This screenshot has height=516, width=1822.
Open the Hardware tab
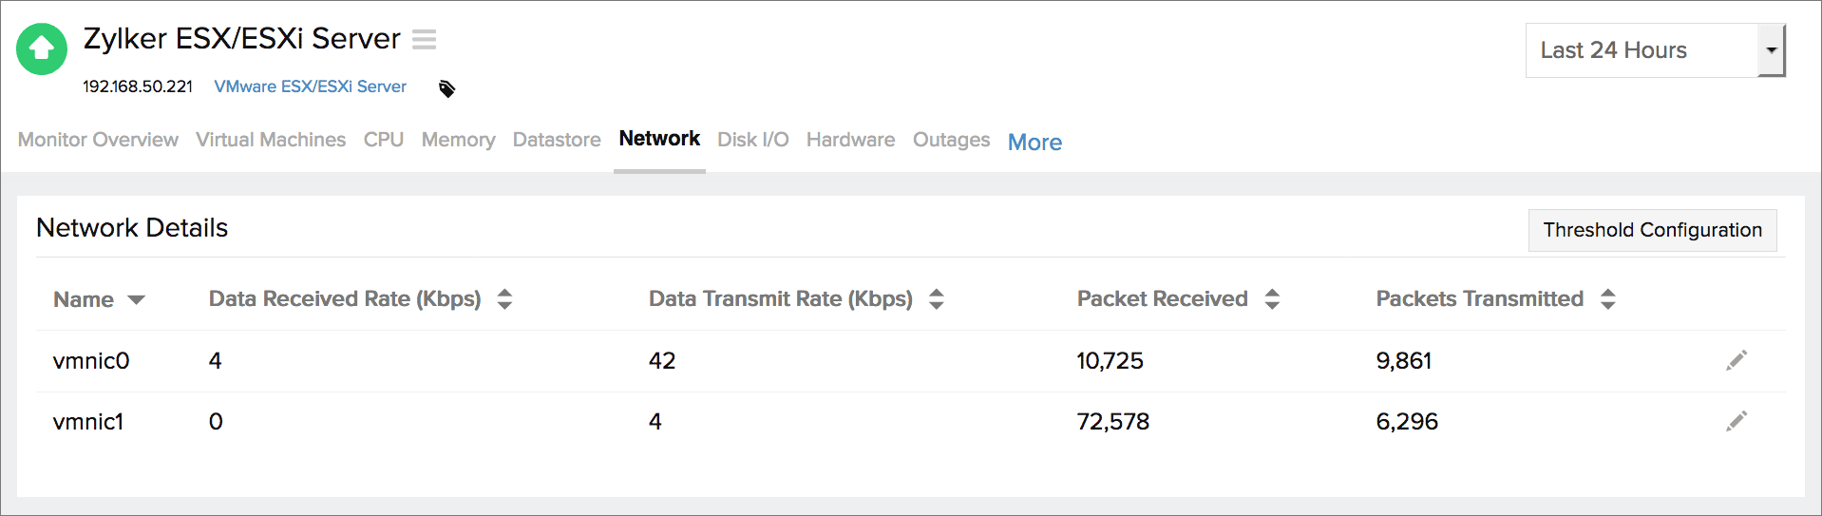(x=850, y=140)
